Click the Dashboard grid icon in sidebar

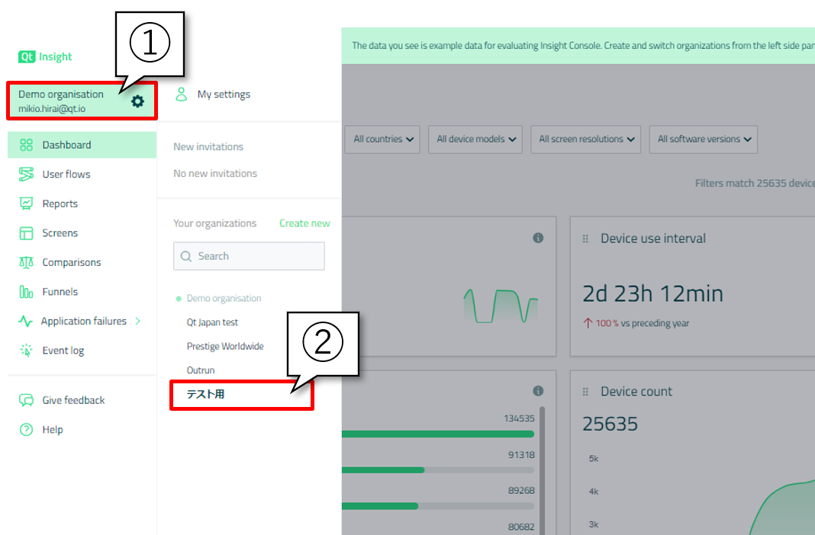click(27, 145)
